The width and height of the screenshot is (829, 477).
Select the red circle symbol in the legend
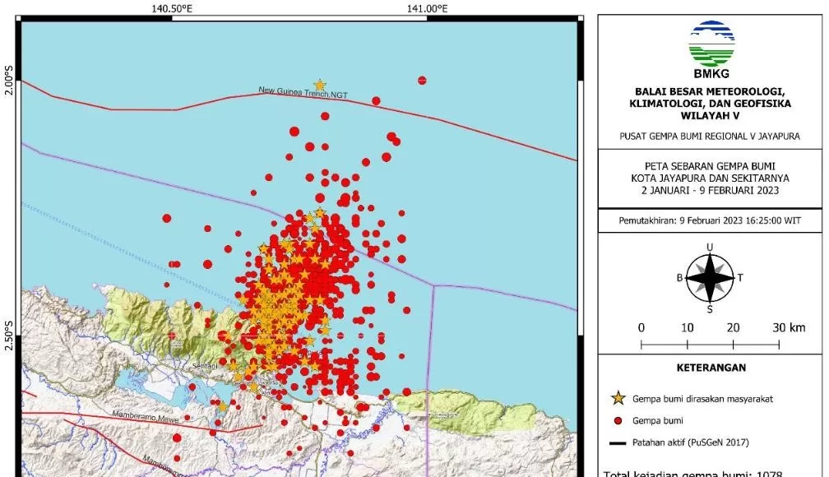pos(618,420)
